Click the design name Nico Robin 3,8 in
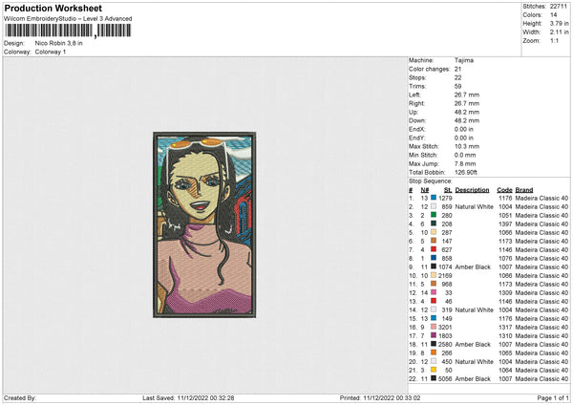573x405 pixels. click(x=59, y=43)
